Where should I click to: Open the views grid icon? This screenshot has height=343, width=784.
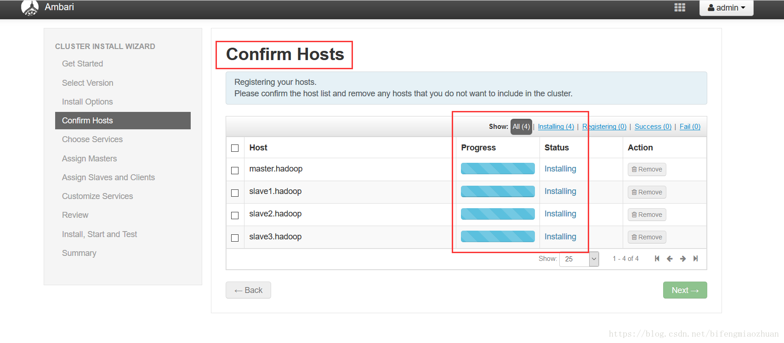point(680,7)
